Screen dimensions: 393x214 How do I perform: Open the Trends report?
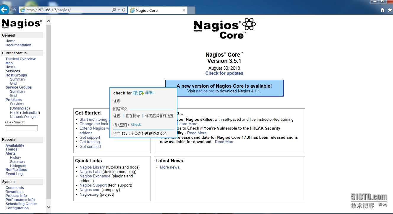(12, 149)
